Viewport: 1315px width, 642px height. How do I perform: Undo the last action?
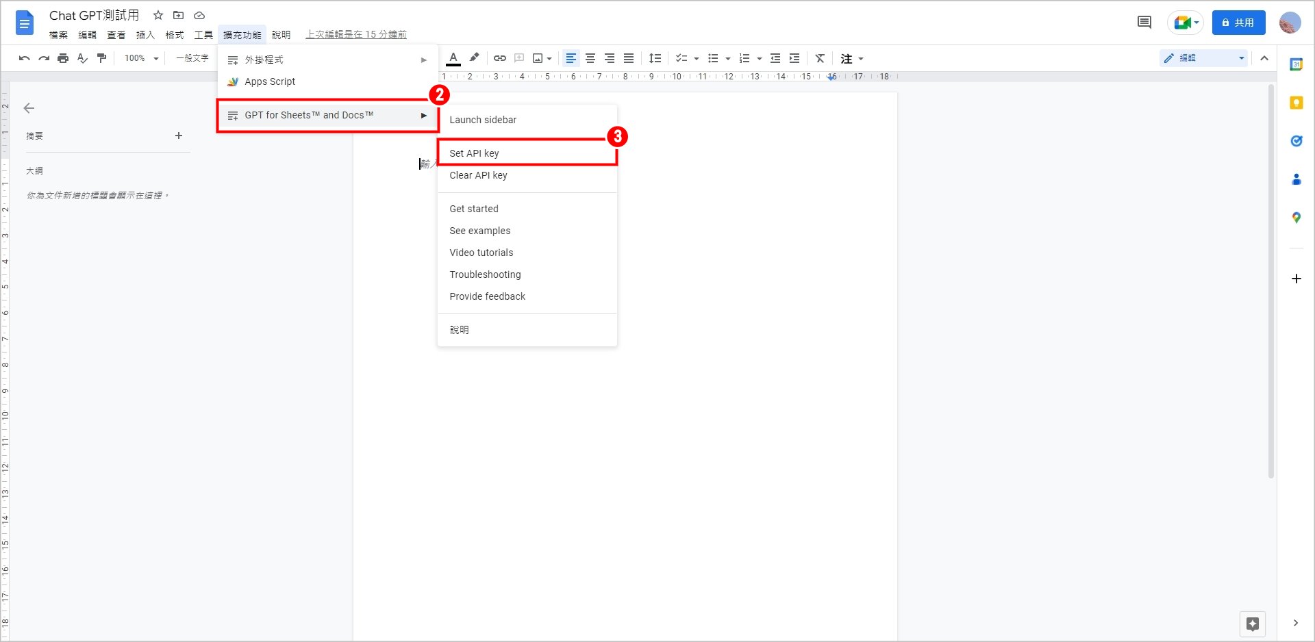(x=25, y=58)
